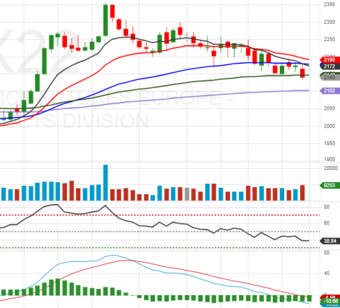Click the 1950 price axis label

(x=330, y=144)
